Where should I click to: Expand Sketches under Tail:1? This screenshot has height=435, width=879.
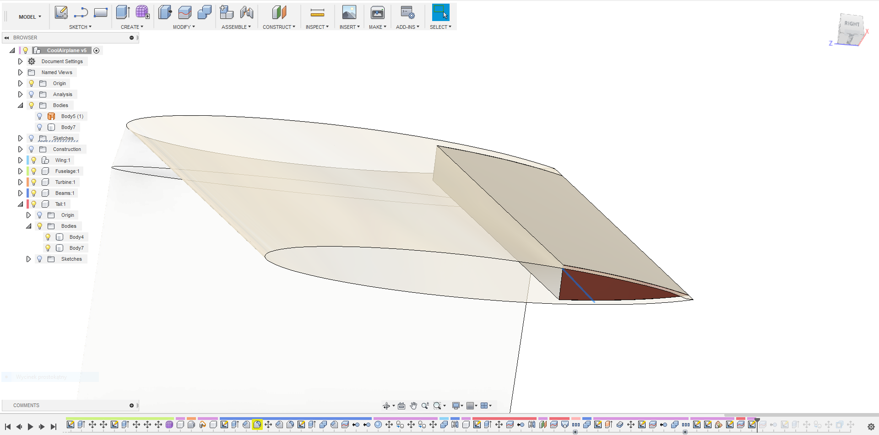[28, 259]
